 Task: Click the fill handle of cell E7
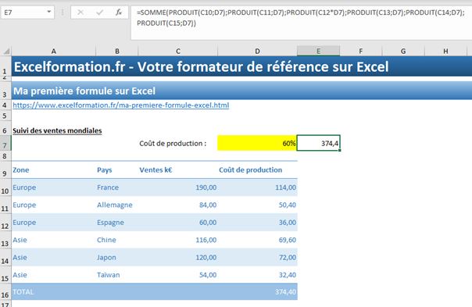tap(340, 150)
